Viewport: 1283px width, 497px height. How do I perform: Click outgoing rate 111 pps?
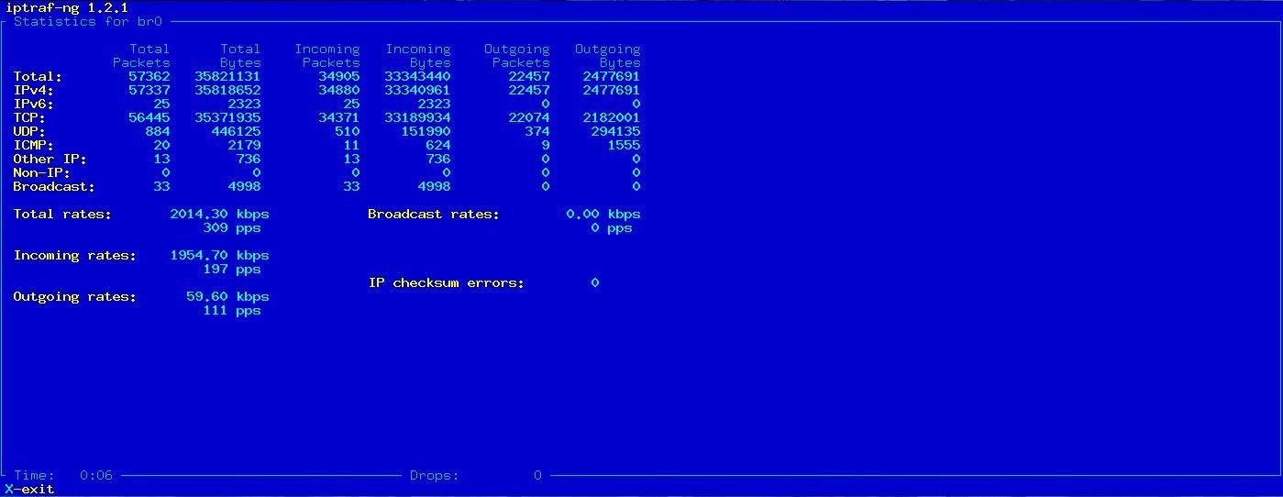click(232, 310)
